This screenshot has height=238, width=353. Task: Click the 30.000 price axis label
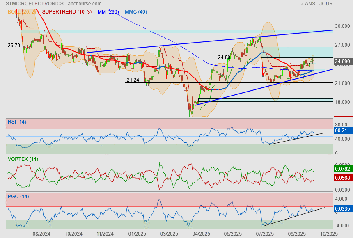[343, 26]
